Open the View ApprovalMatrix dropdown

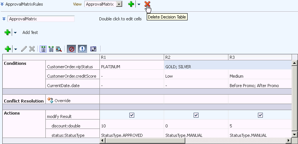click(119, 4)
